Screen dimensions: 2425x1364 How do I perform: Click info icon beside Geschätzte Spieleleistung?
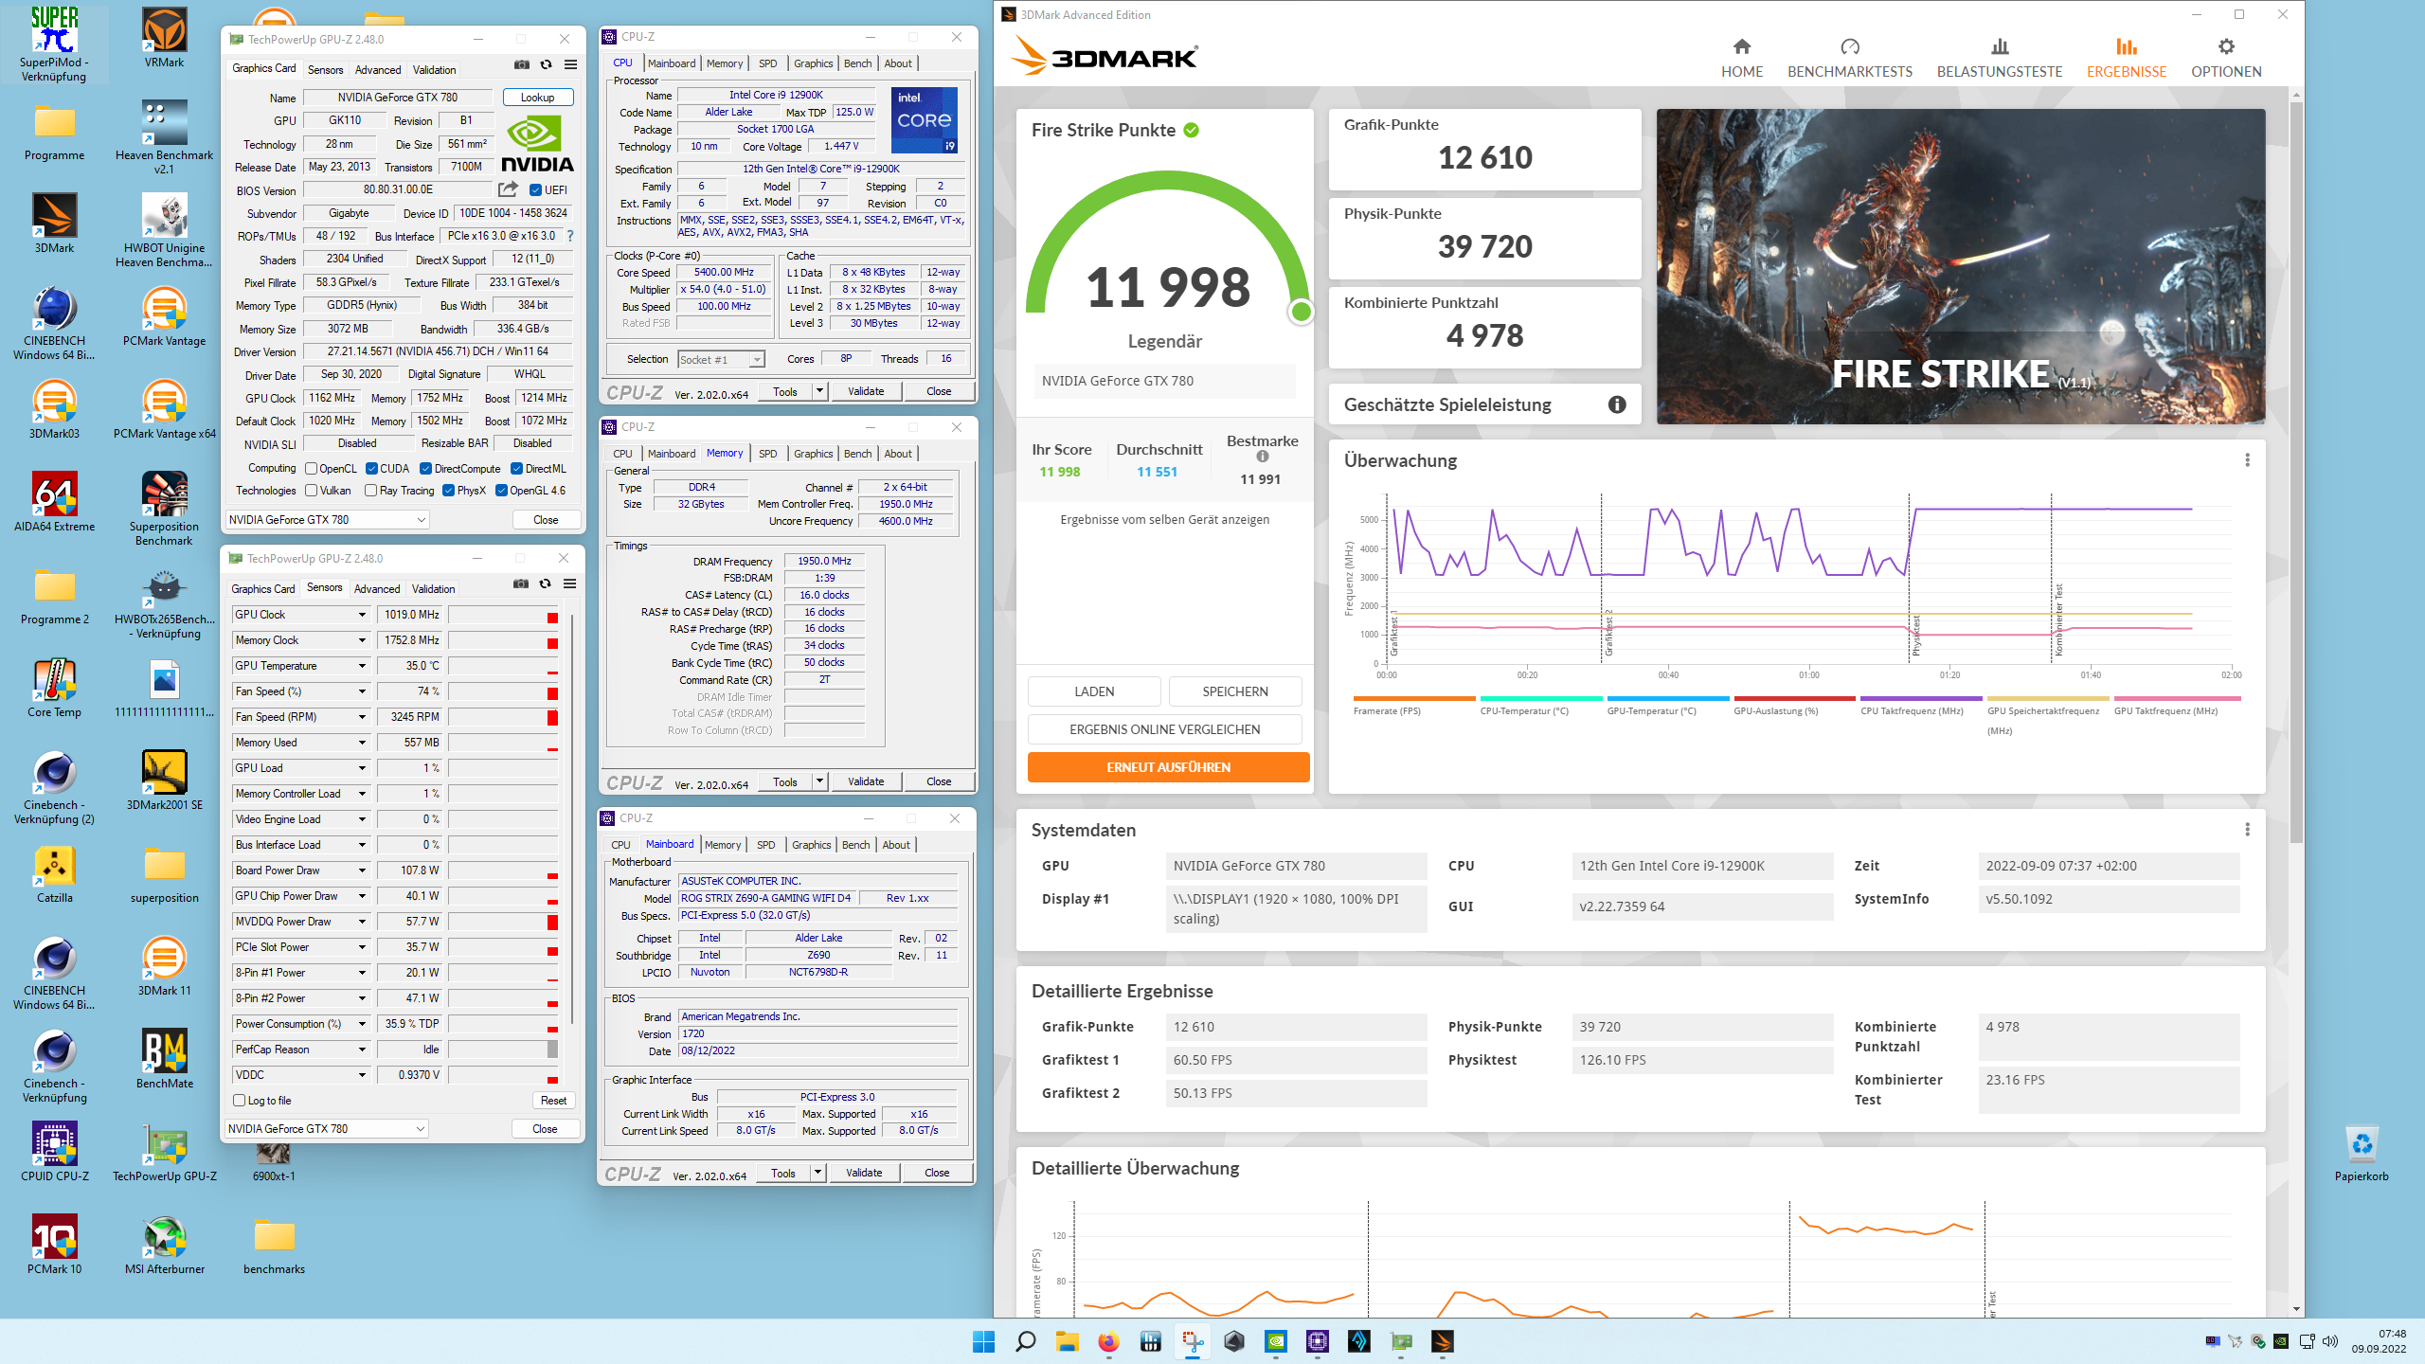click(1617, 404)
